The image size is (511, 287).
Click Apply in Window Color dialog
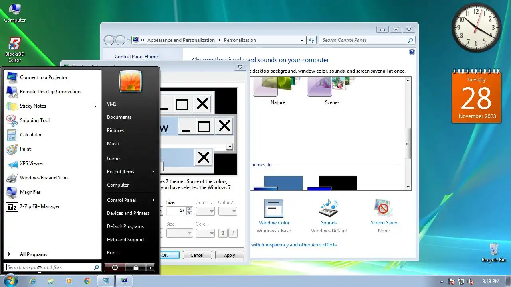click(x=230, y=255)
